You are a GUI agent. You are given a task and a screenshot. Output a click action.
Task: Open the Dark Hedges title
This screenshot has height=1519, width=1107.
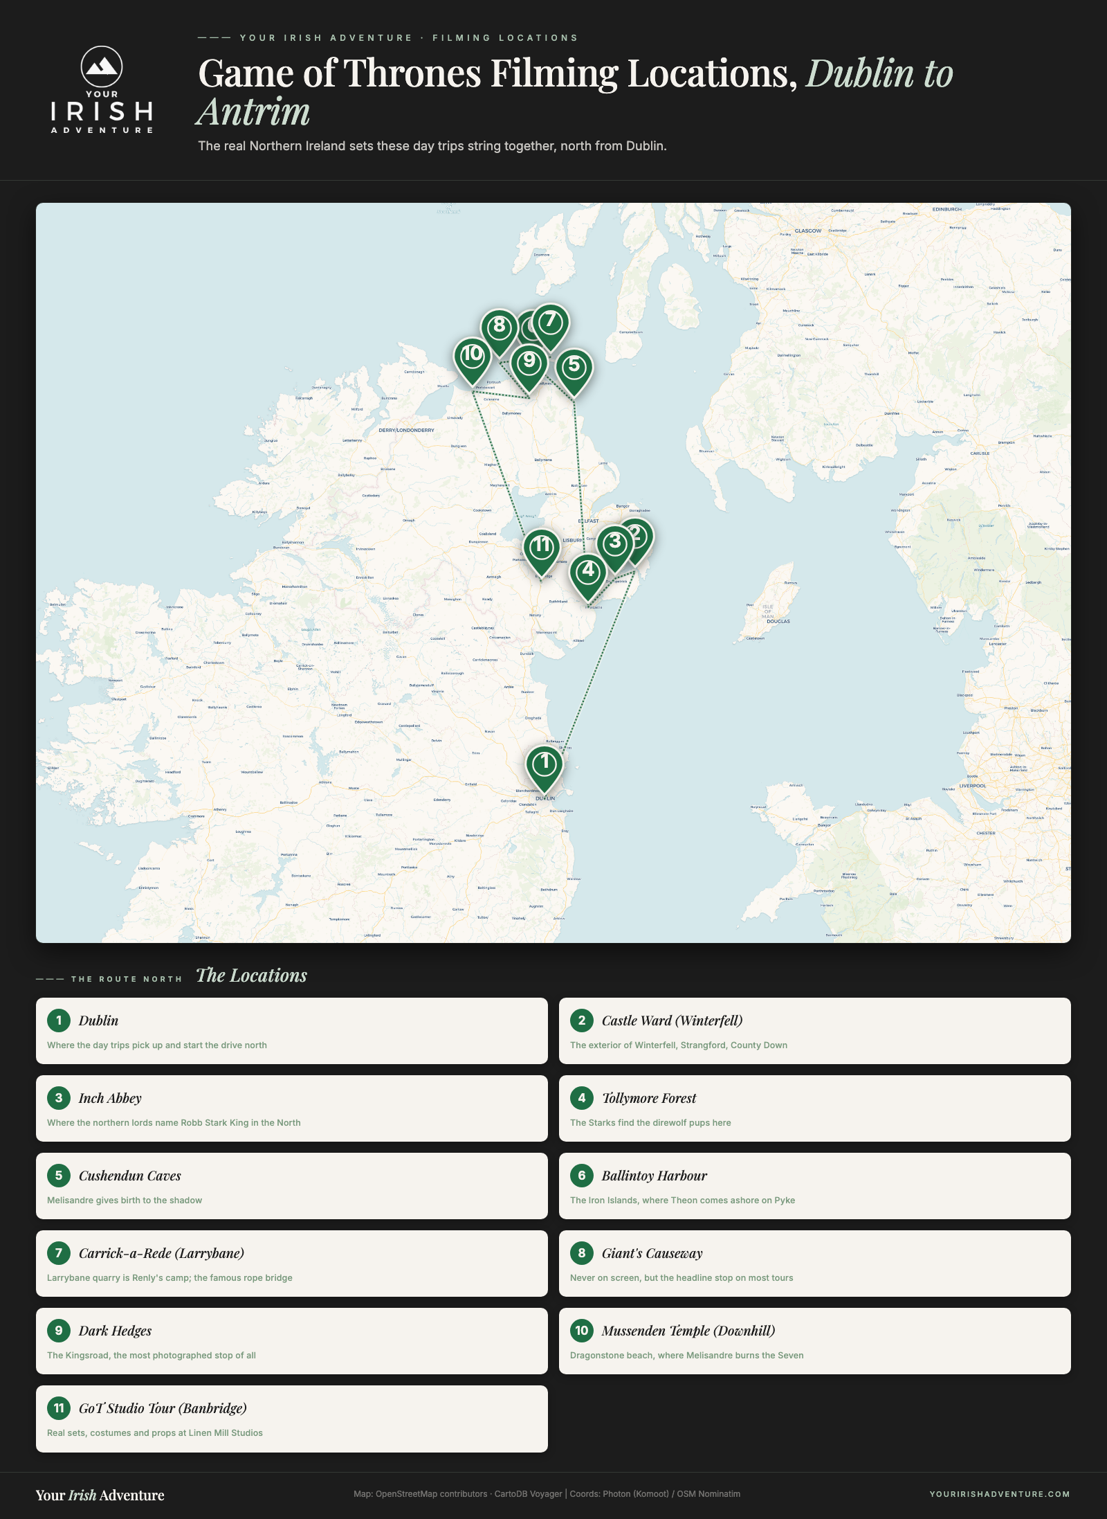[x=115, y=1331]
